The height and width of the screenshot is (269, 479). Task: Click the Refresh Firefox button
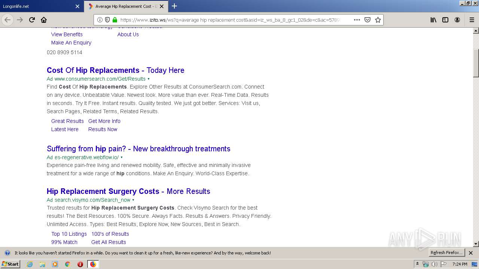[446, 253]
